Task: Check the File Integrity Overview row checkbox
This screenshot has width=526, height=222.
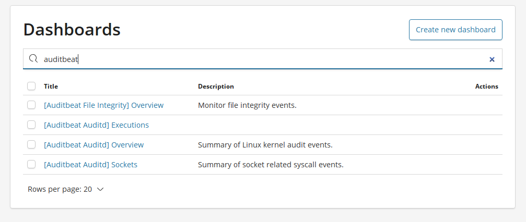Action: point(31,105)
